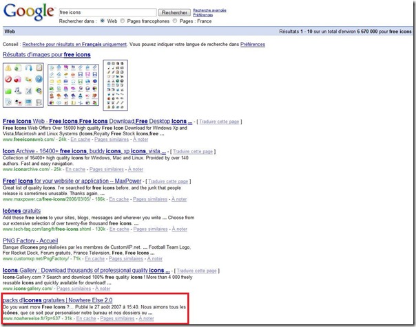Open third tall image thumbnail of icons
The width and height of the screenshot is (416, 327).
116,85
